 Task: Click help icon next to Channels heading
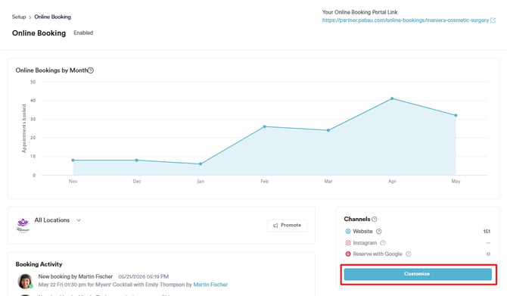pyautogui.click(x=375, y=219)
